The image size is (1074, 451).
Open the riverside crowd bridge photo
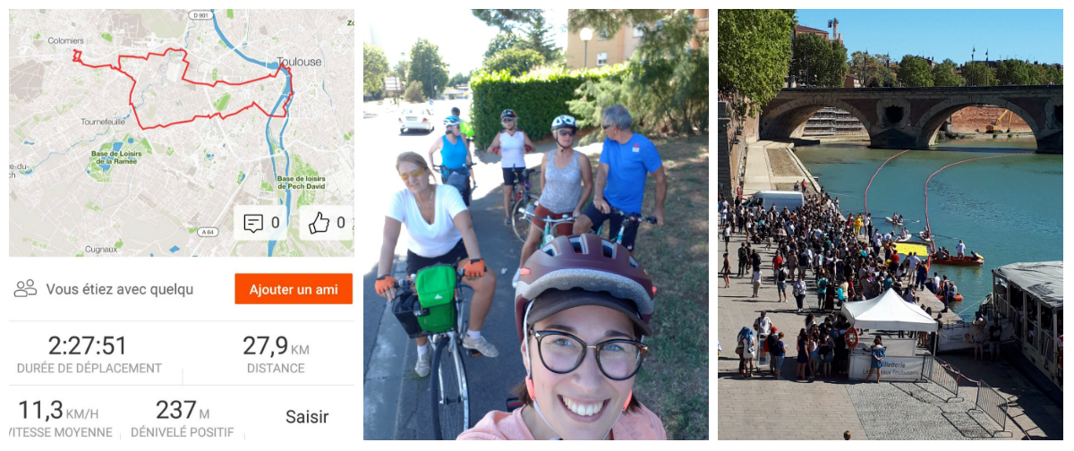(890, 225)
